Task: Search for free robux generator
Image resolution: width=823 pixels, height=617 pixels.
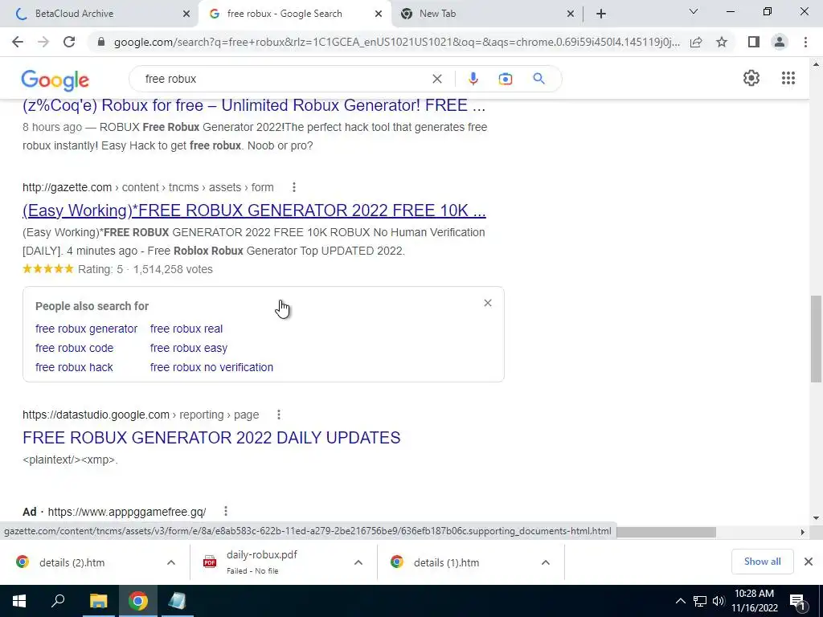Action: [x=86, y=329]
